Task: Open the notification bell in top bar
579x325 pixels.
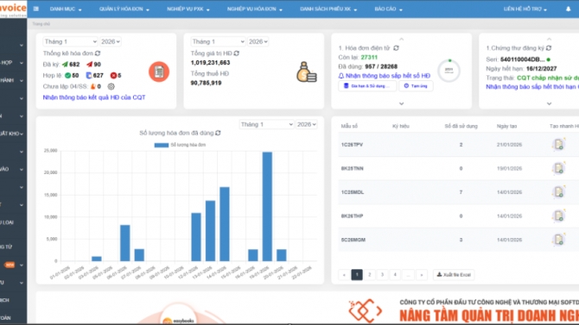Action: tap(569, 9)
